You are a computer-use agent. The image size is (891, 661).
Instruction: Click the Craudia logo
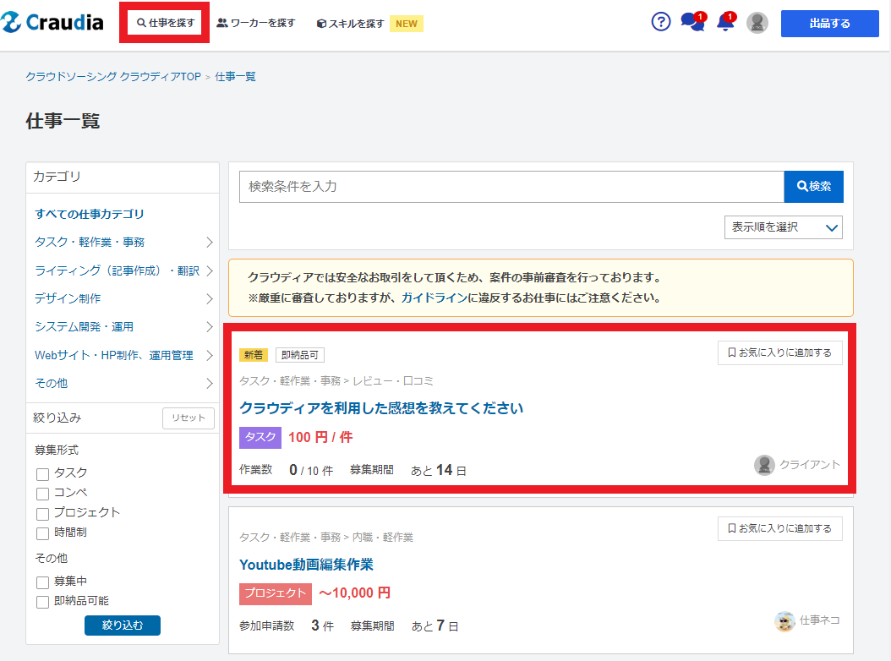52,23
